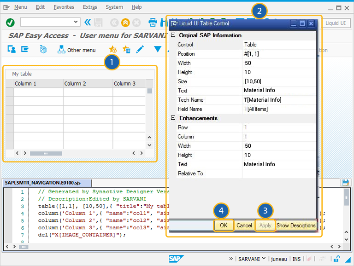This screenshot has width=354, height=266.
Task: Click My table horizontal scrollbar thumb
Action: click(x=46, y=154)
